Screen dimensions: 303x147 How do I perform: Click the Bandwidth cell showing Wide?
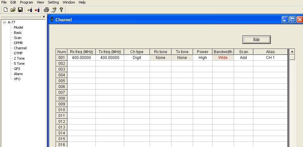pyautogui.click(x=223, y=58)
